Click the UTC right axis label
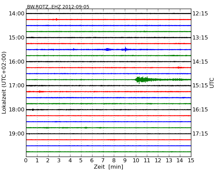The width and height of the screenshot is (217, 174). pos(212,83)
